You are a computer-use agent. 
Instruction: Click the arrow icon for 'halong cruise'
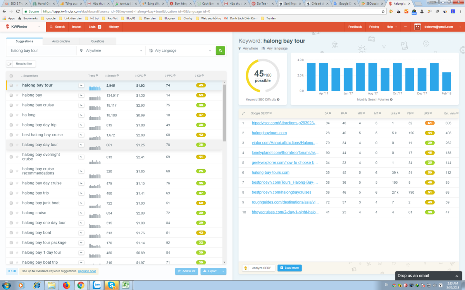coord(81,213)
